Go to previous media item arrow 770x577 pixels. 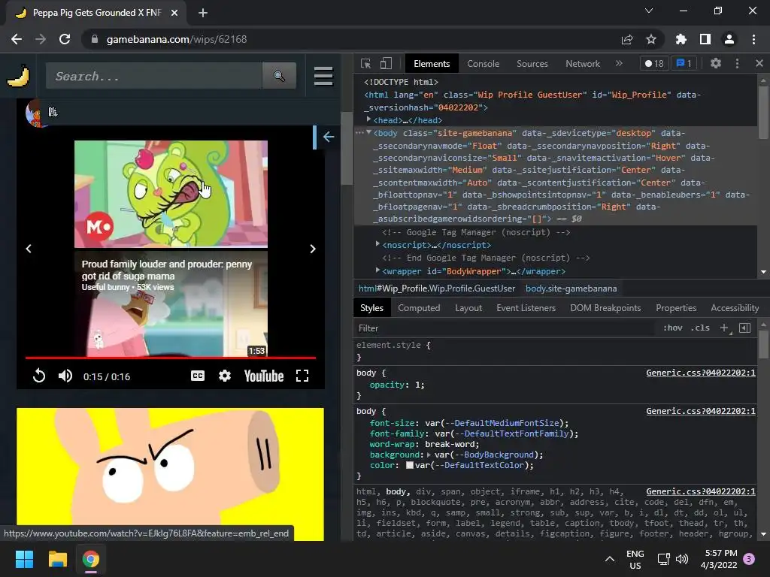coord(29,249)
